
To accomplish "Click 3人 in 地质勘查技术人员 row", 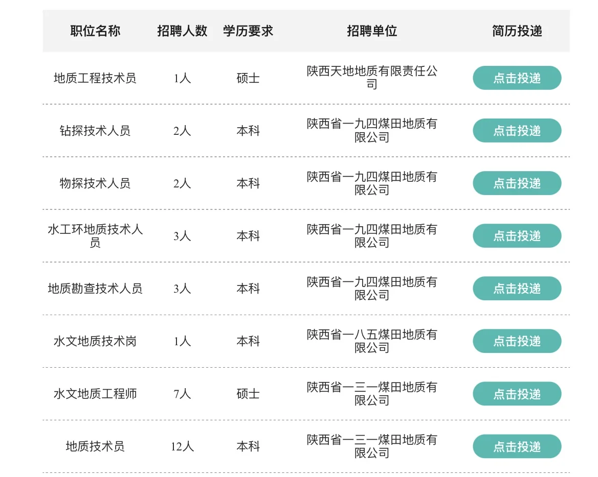I will click(x=182, y=289).
